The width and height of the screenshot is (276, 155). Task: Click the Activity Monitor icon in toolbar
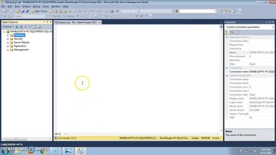(112, 11)
